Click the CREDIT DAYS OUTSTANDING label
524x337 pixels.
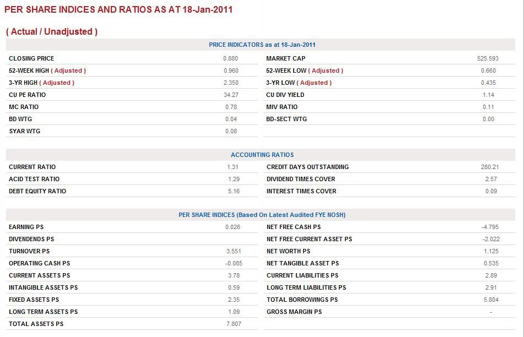tap(307, 167)
